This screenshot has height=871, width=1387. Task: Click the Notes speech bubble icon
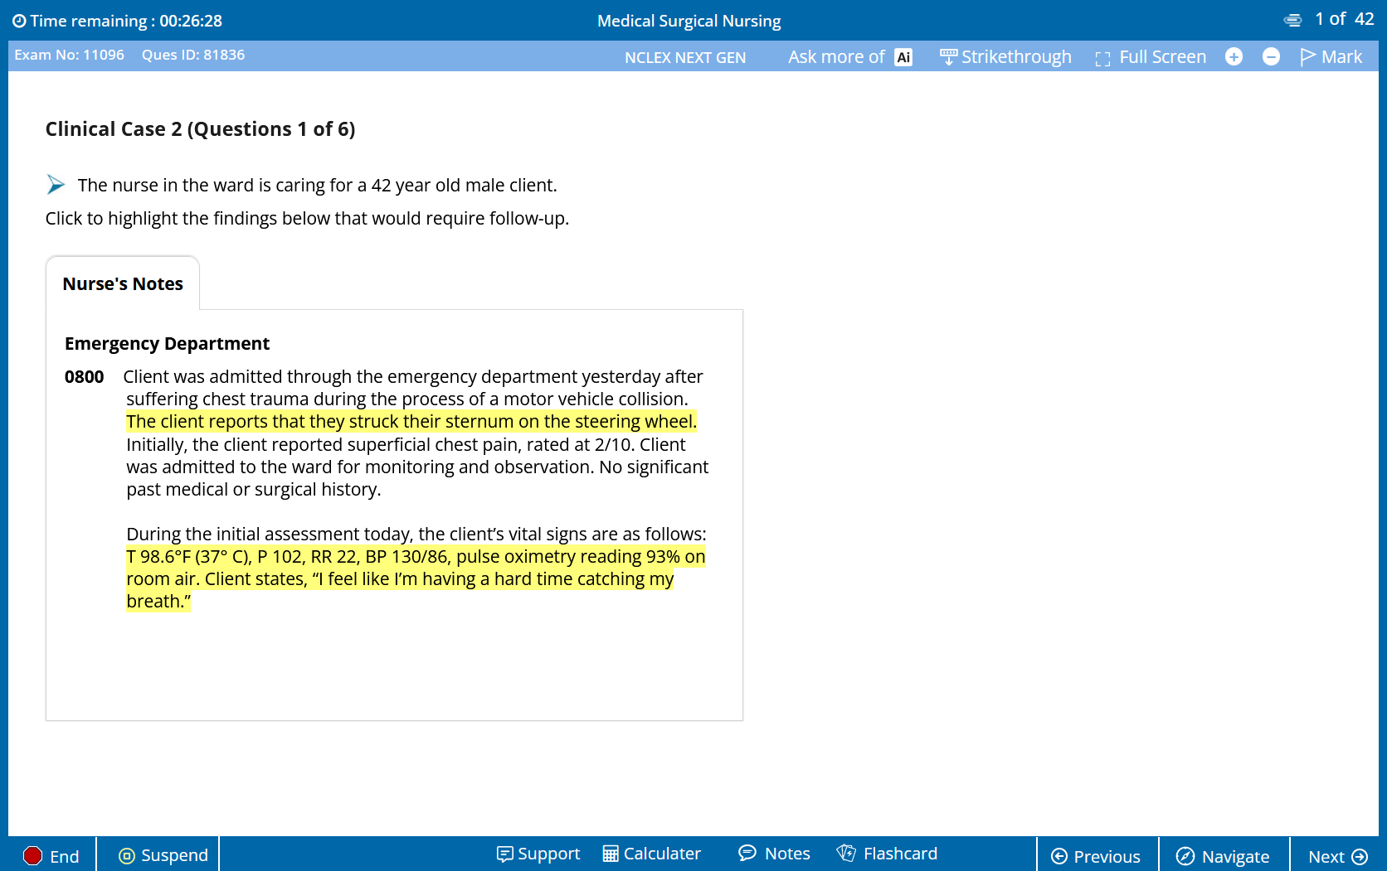[747, 853]
